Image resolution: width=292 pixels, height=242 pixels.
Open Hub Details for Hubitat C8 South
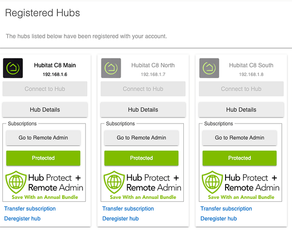[241, 110]
